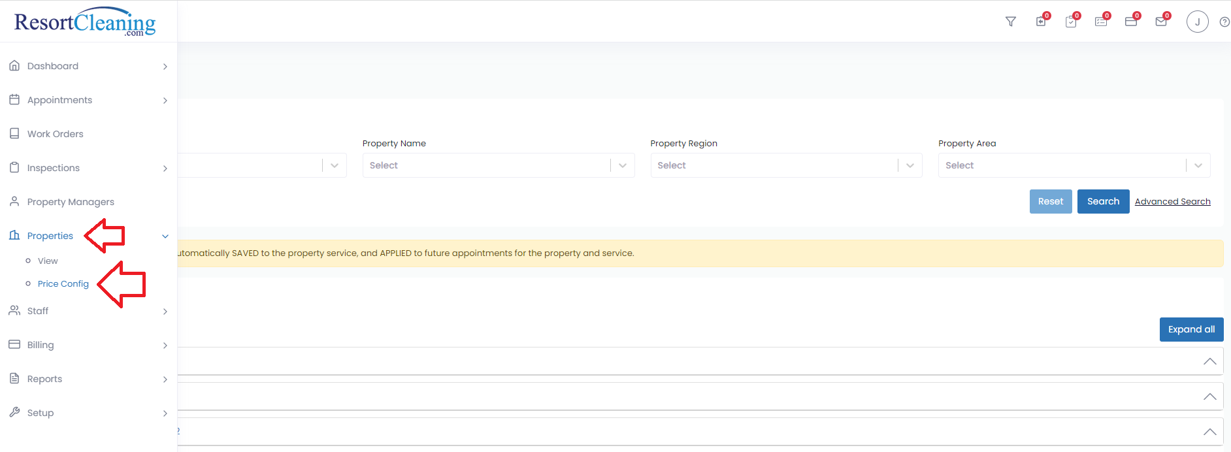The width and height of the screenshot is (1231, 452).
Task: Open the clipboard checkmark notifications icon
Action: point(1071,22)
